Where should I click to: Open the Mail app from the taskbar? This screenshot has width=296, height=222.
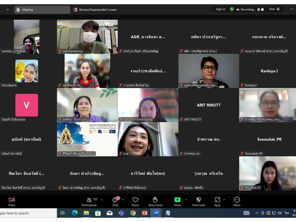click(109, 213)
